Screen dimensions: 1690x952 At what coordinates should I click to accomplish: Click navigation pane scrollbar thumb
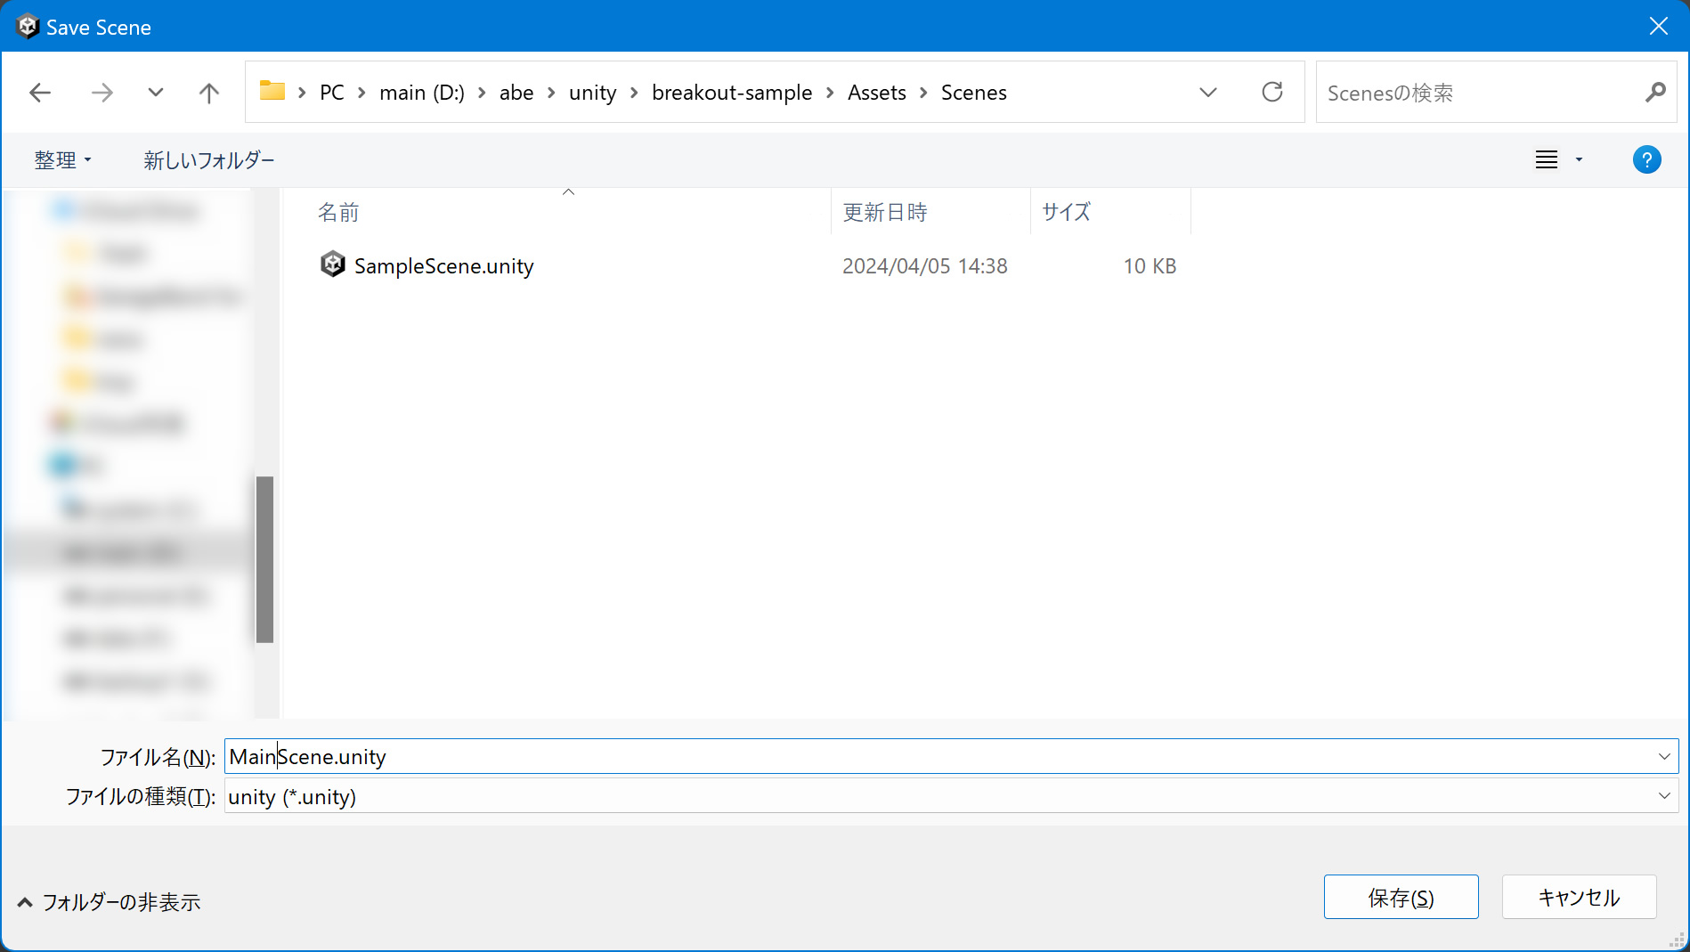point(264,559)
